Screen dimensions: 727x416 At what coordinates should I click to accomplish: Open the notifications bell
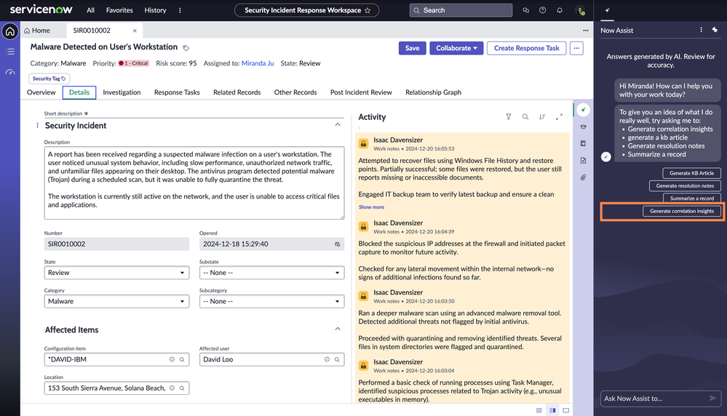tap(560, 10)
